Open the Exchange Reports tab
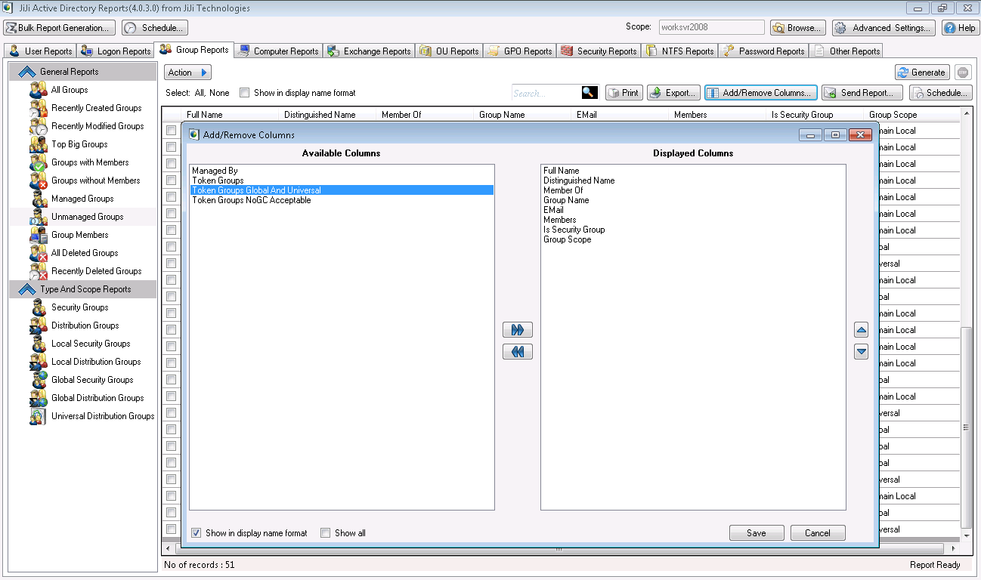The width and height of the screenshot is (981, 580). coord(369,51)
